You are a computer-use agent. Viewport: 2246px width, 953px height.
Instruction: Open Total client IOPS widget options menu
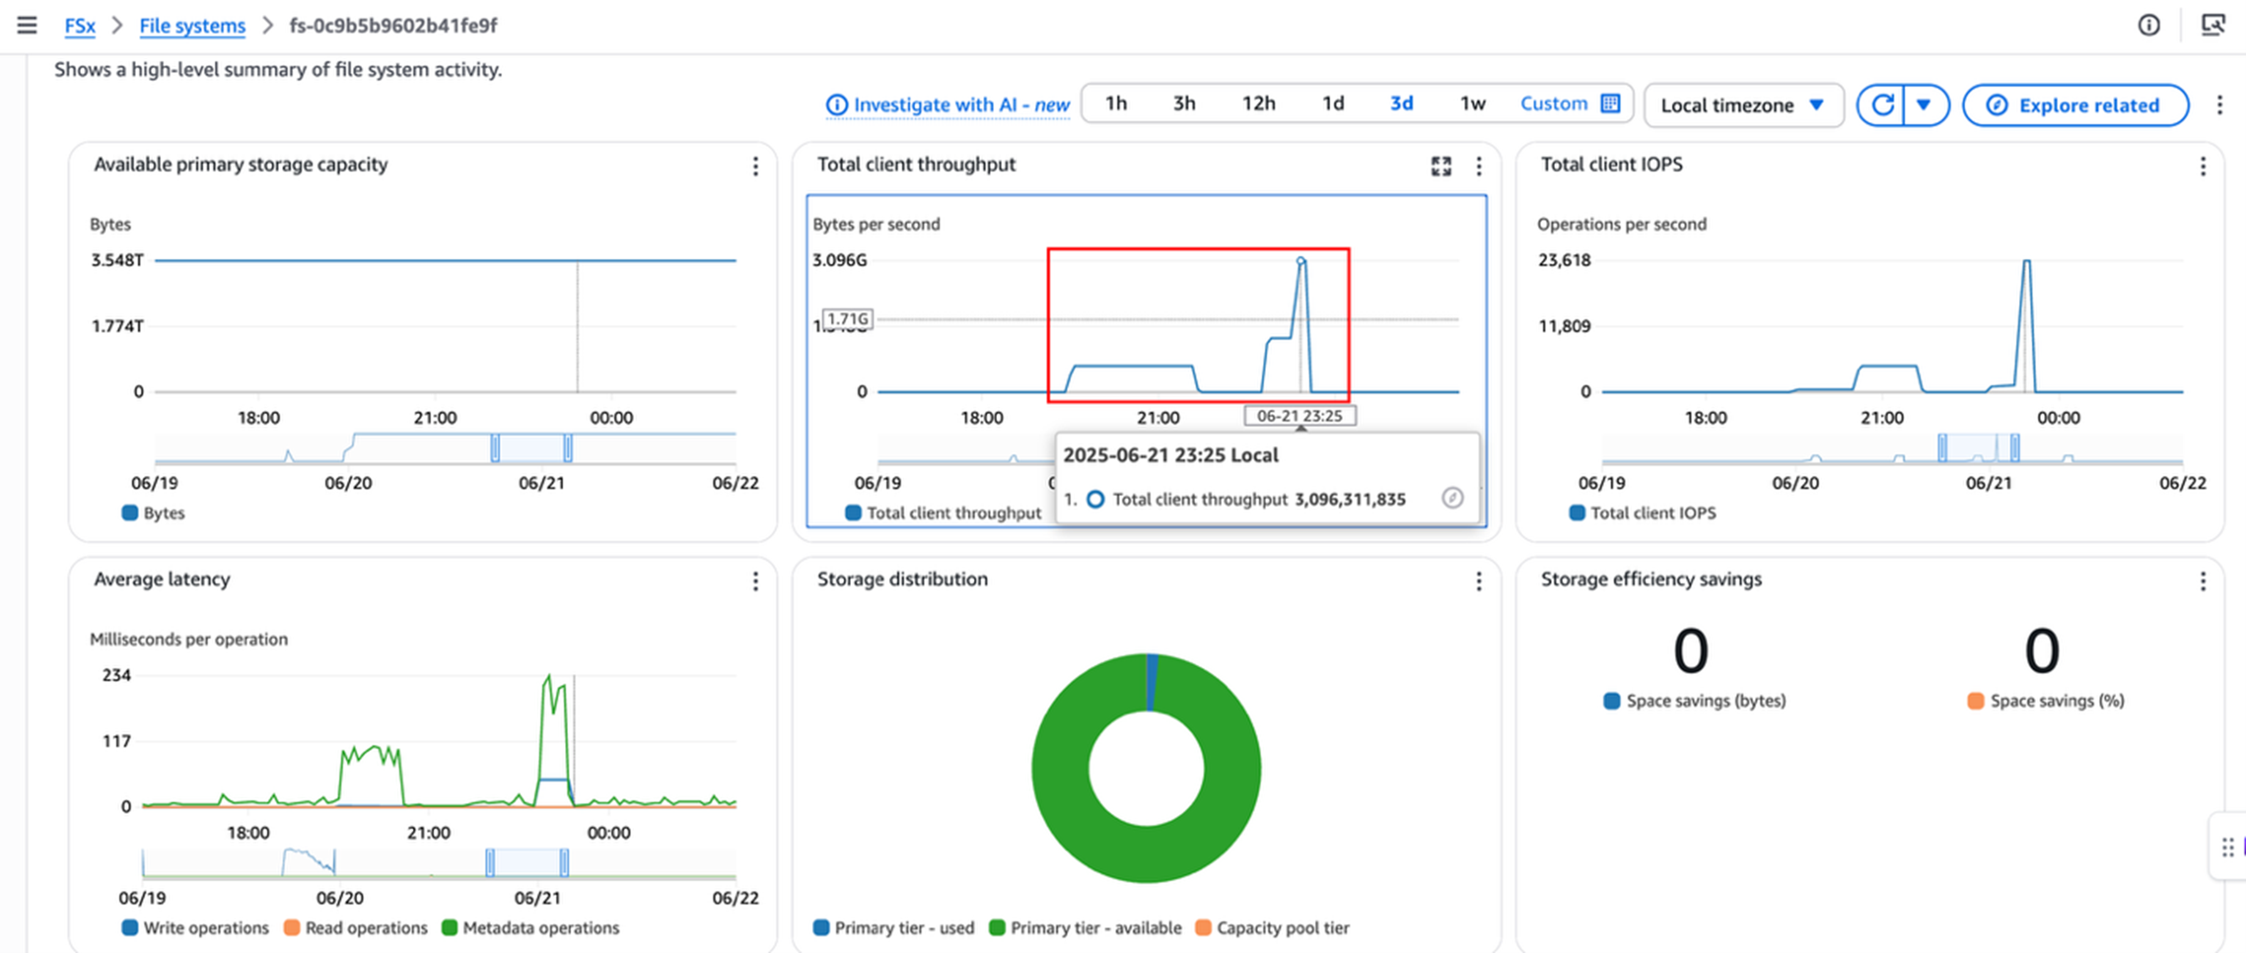pyautogui.click(x=2202, y=166)
